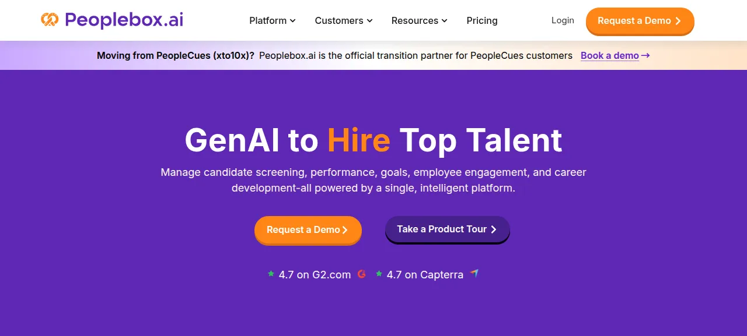The width and height of the screenshot is (747, 336).
Task: Expand the Resources dropdown menu
Action: [420, 20]
